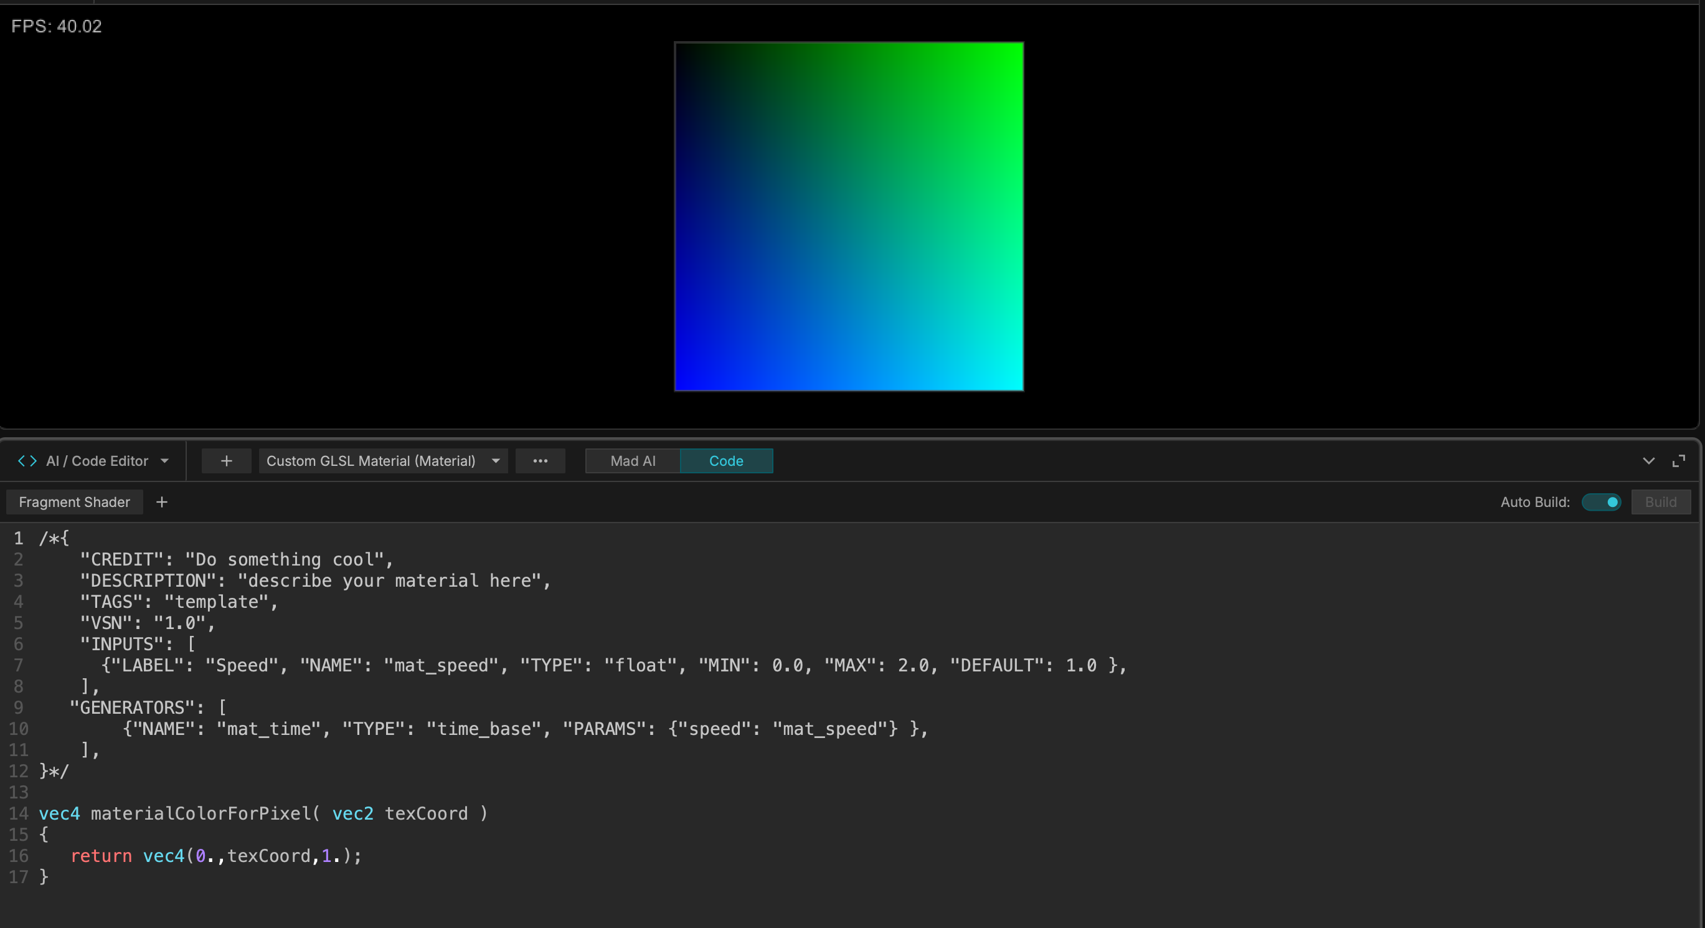
Task: Switch to the Mad AI tab
Action: (x=633, y=461)
